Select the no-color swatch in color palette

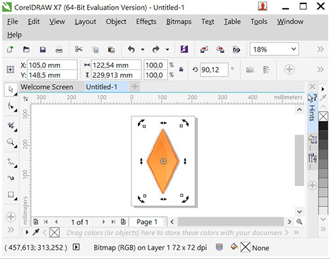(323, 116)
